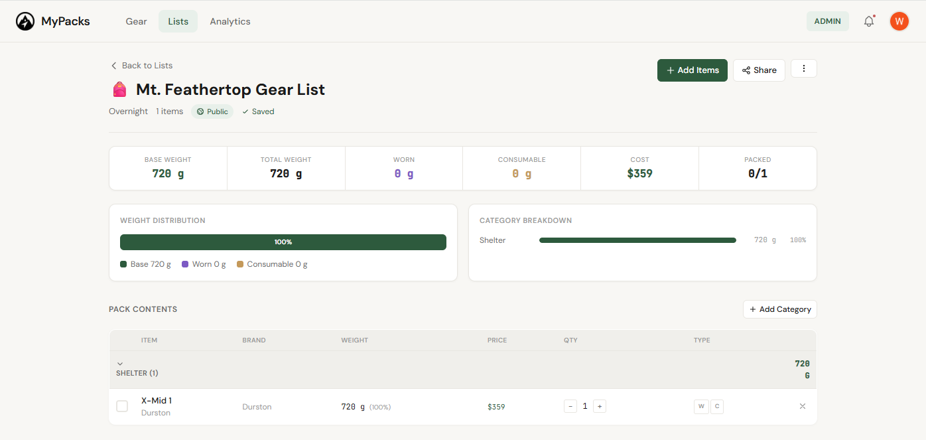Viewport: 926px width, 440px height.
Task: Open the three-dot more options menu
Action: (x=804, y=68)
